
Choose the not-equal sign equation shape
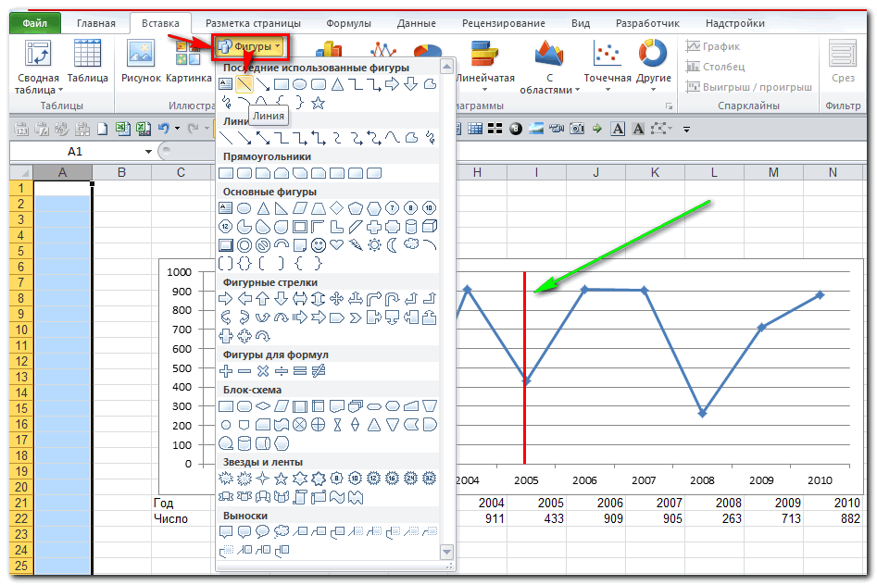click(319, 371)
